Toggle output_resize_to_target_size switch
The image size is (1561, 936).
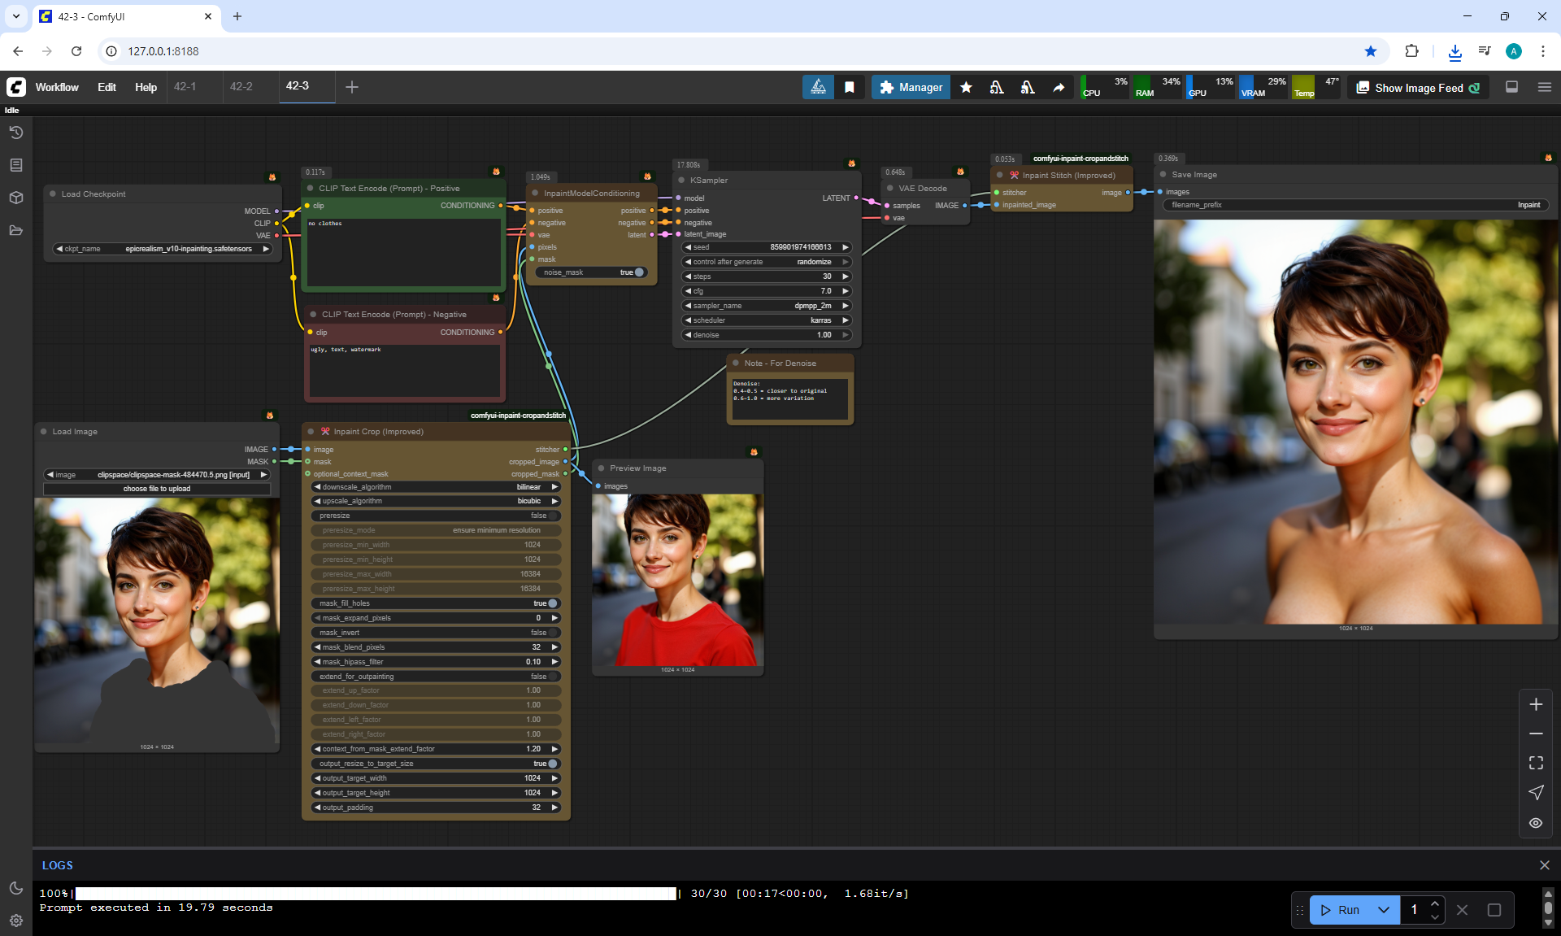552,764
